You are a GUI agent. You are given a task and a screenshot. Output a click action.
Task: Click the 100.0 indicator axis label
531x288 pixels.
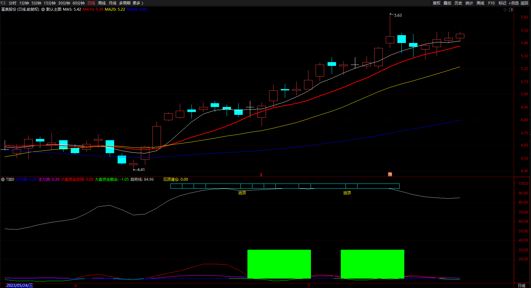[523, 184]
